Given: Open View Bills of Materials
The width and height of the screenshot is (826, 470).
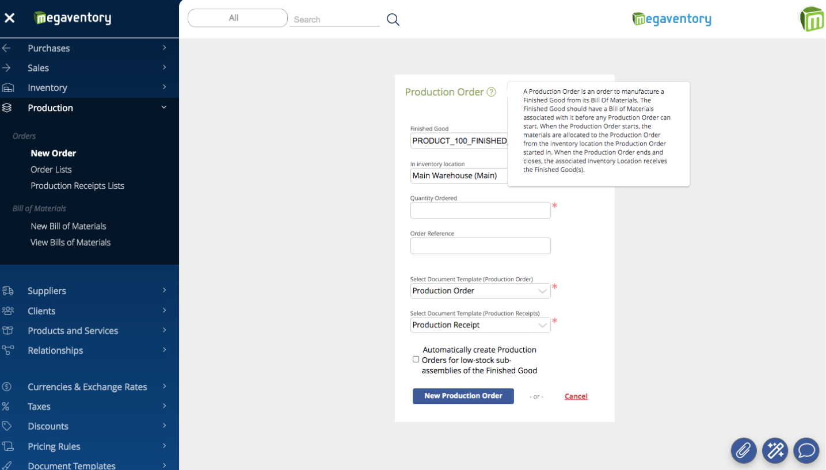Looking at the screenshot, I should [x=71, y=242].
